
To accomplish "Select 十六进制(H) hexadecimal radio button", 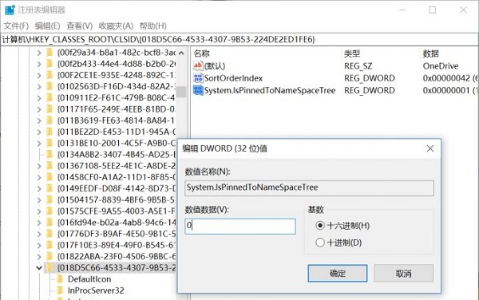I will coord(320,226).
